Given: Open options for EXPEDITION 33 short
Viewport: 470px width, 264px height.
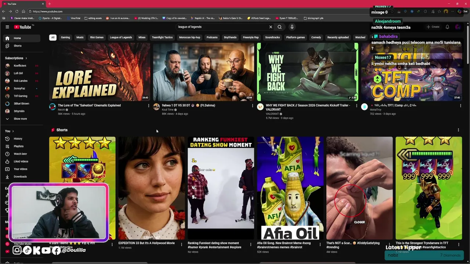Looking at the screenshot, I should 181,244.
